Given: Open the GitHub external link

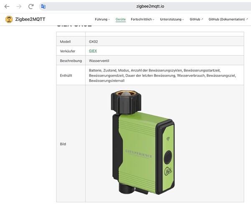Looking at the screenshot, I should click(x=196, y=19).
